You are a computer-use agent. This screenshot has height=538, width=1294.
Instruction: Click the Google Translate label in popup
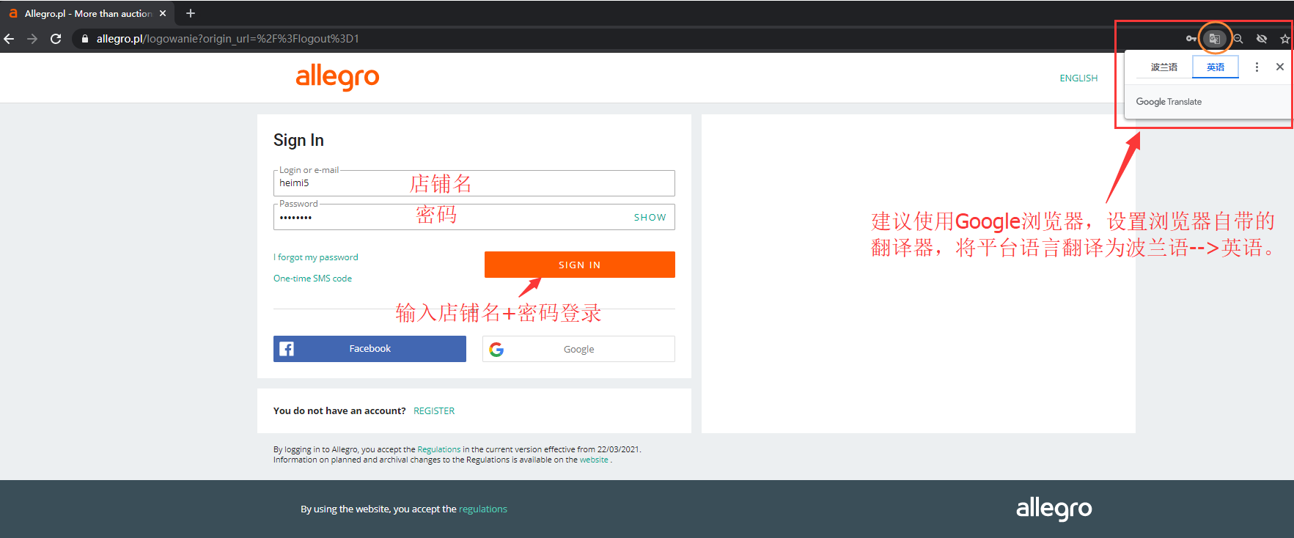1169,102
